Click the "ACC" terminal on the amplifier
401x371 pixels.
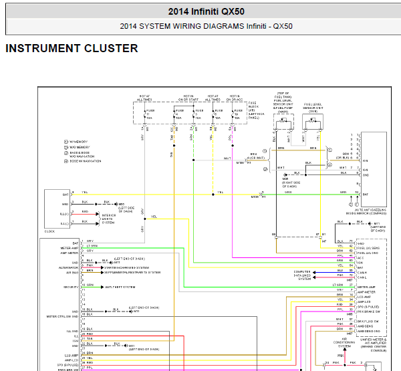pos(360,258)
